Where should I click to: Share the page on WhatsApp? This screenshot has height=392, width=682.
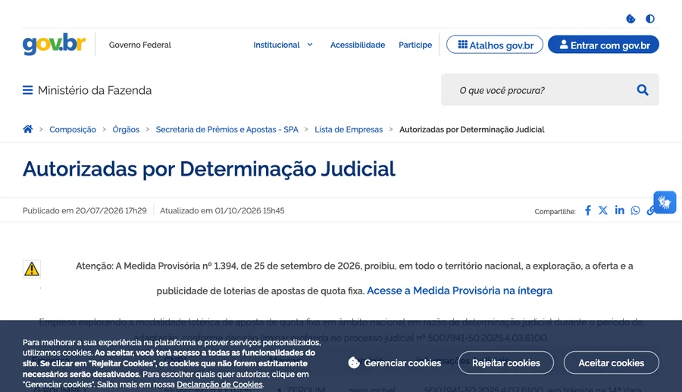point(636,210)
